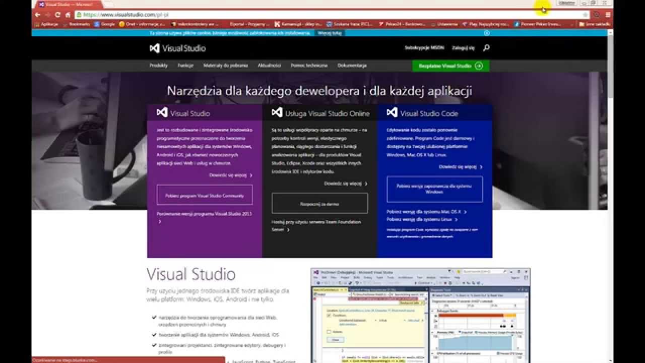Open the Bookmarks folder in bookmarks bar
This screenshot has height=363, width=645.
76,24
